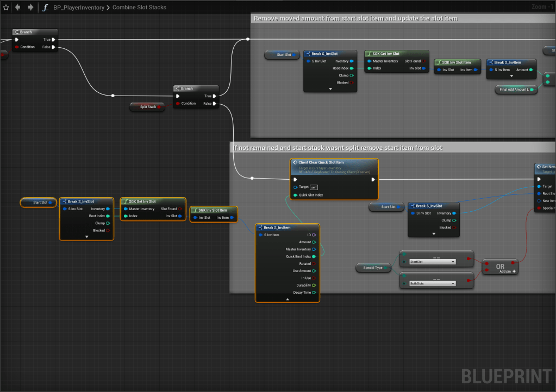
Task: Click the function icon beside BP_PlayerInventory breadcrumb
Action: coord(46,8)
